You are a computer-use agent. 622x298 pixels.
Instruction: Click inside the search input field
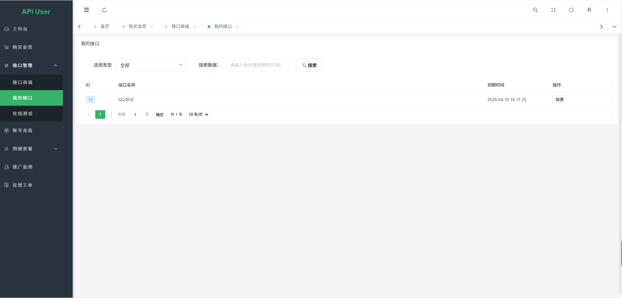(257, 65)
